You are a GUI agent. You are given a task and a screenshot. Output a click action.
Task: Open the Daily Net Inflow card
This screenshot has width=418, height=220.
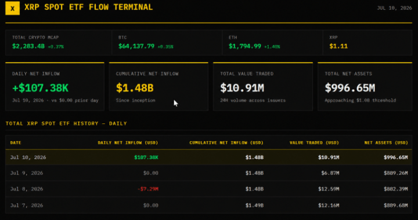point(55,87)
